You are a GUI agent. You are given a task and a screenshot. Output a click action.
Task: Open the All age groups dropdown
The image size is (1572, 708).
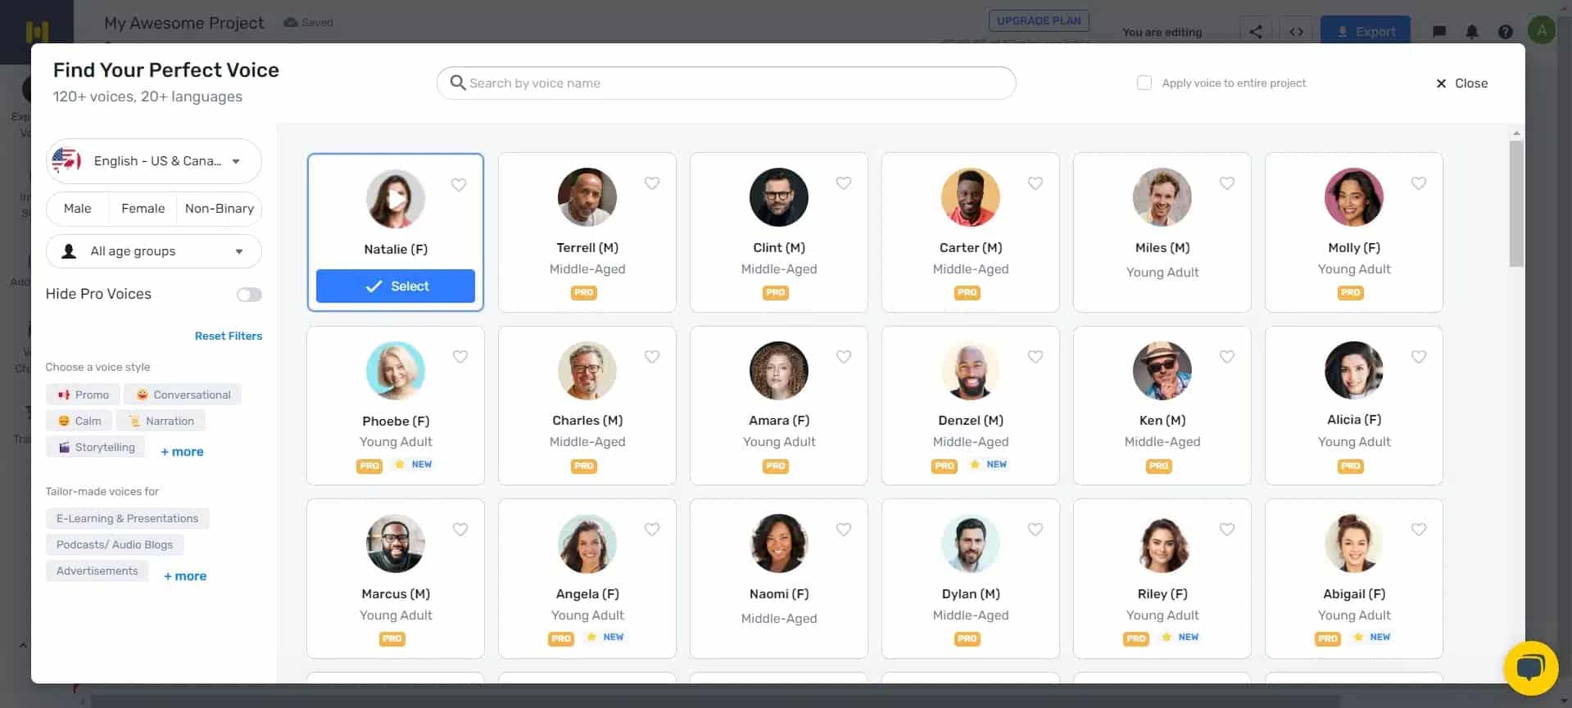click(x=154, y=251)
